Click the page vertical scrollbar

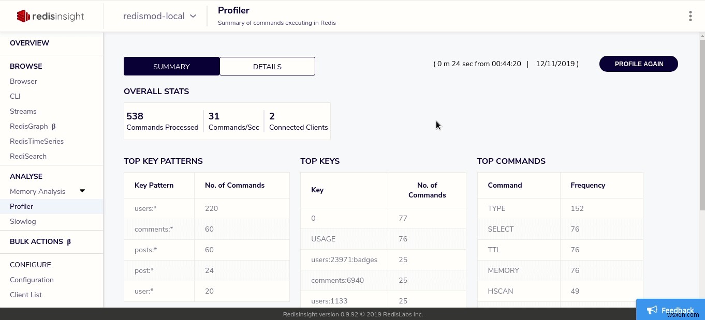tap(702, 124)
